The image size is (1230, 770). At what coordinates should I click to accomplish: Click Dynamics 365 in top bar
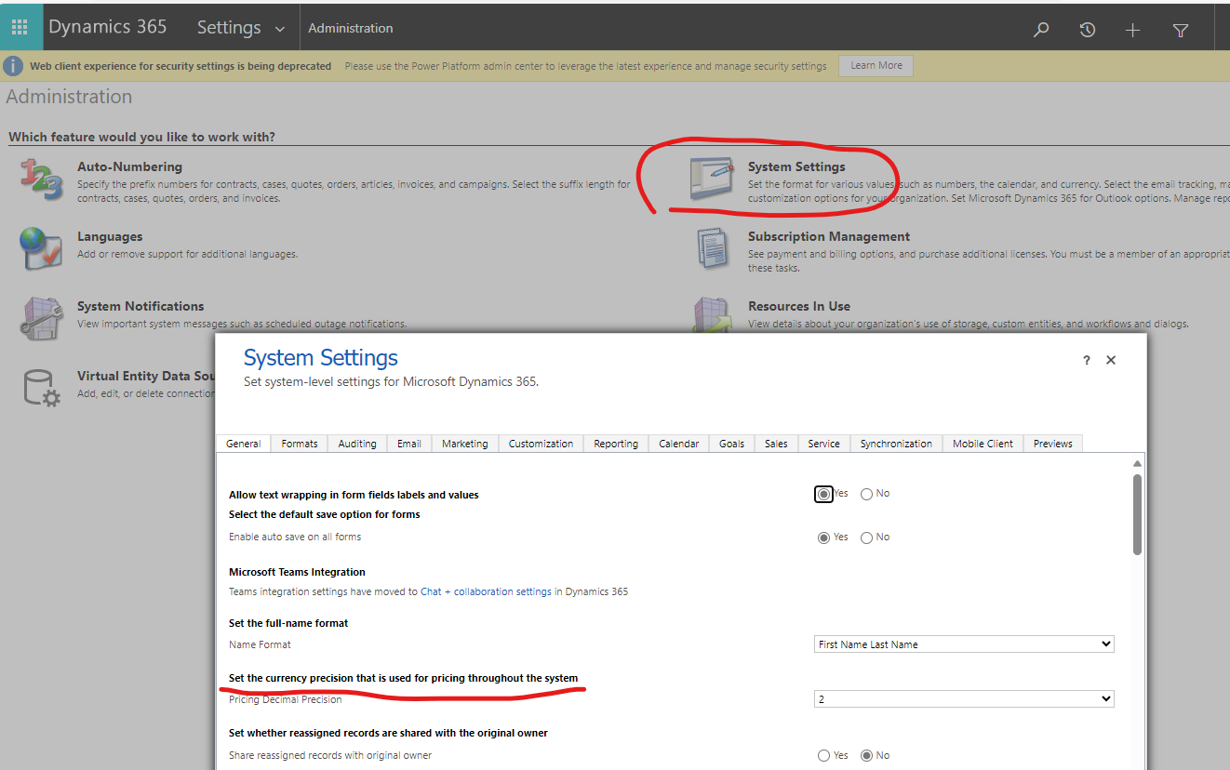tap(108, 27)
